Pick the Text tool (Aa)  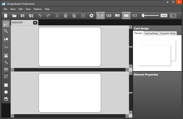coord(6,47)
